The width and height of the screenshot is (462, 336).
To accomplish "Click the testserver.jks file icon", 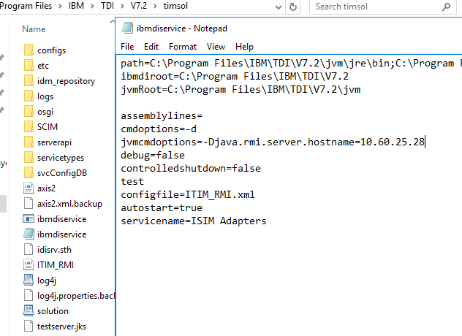I will point(29,326).
